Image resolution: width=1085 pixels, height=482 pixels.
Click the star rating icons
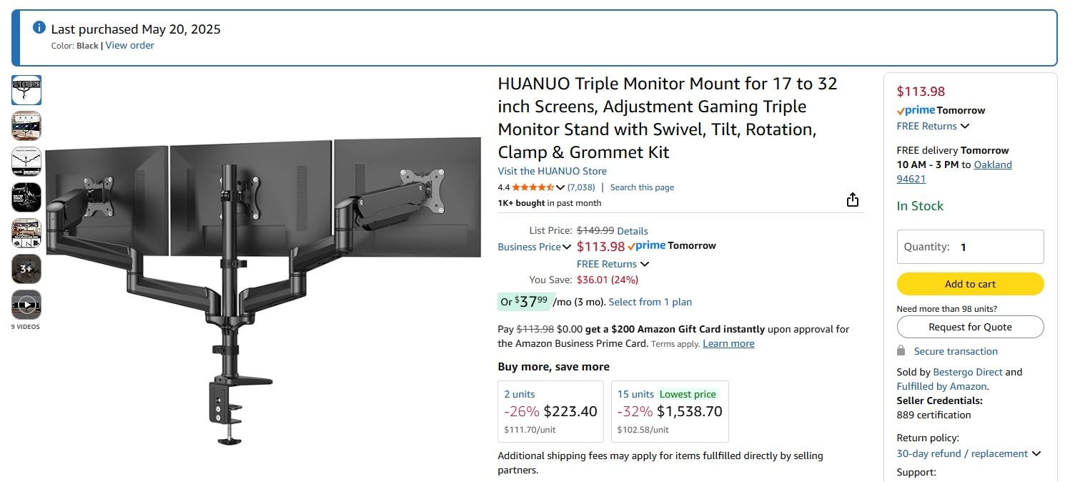(x=532, y=187)
